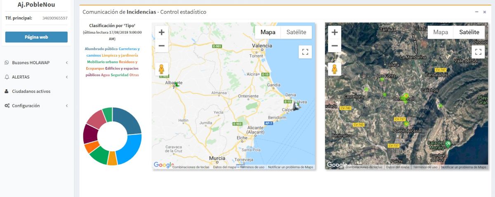
Task: Zoom in on the left map
Action: 162,32
